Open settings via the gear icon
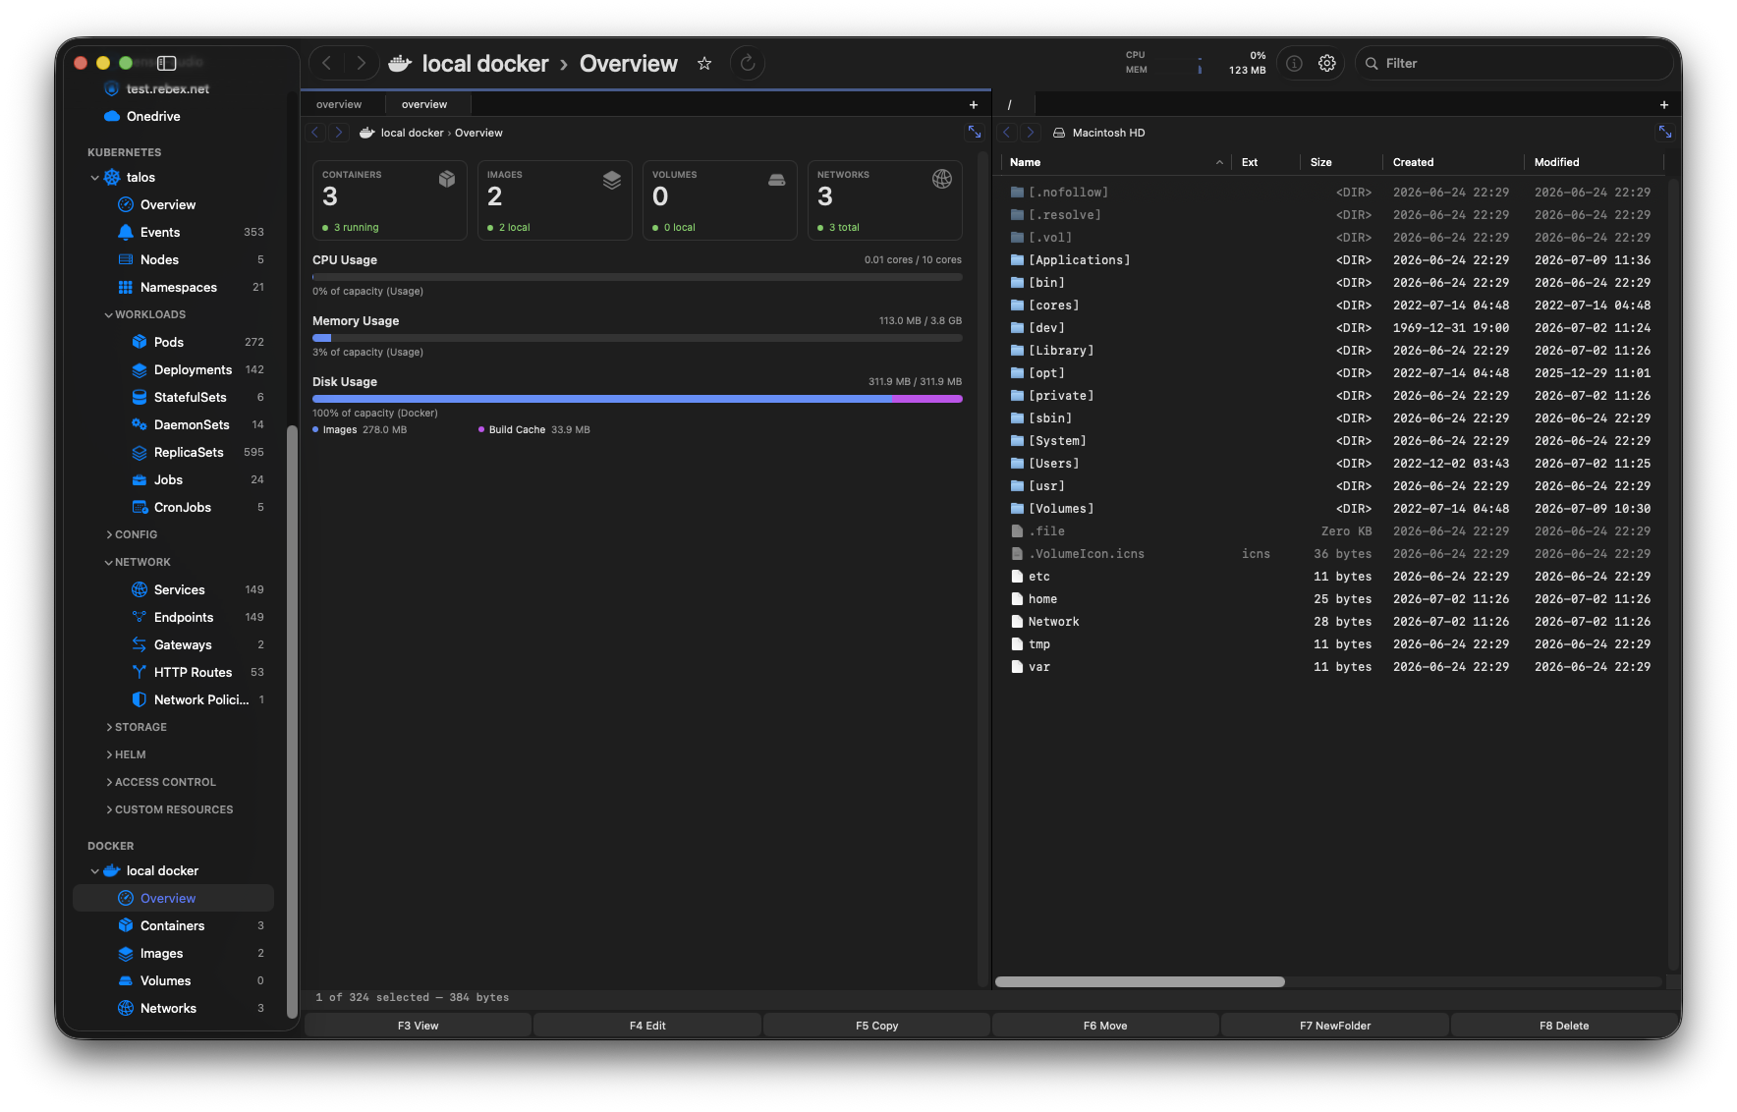 tap(1327, 63)
